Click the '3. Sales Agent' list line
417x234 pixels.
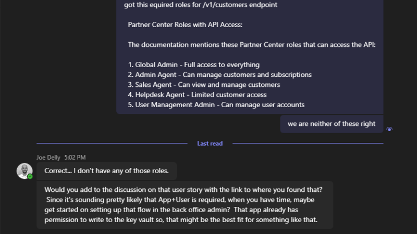(x=204, y=85)
